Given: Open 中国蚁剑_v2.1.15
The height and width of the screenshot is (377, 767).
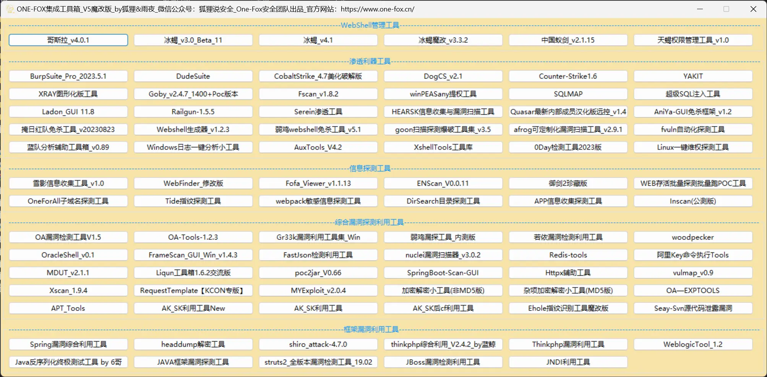Looking at the screenshot, I should point(568,40).
